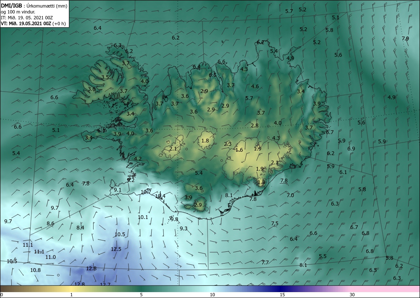The height and width of the screenshot is (298, 420).
Task: Click the value 9.2 on the map
Action: point(131,180)
